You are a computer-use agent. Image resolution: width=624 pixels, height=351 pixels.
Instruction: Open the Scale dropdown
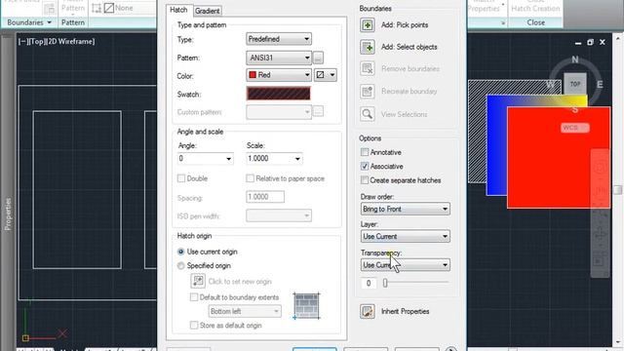274,158
